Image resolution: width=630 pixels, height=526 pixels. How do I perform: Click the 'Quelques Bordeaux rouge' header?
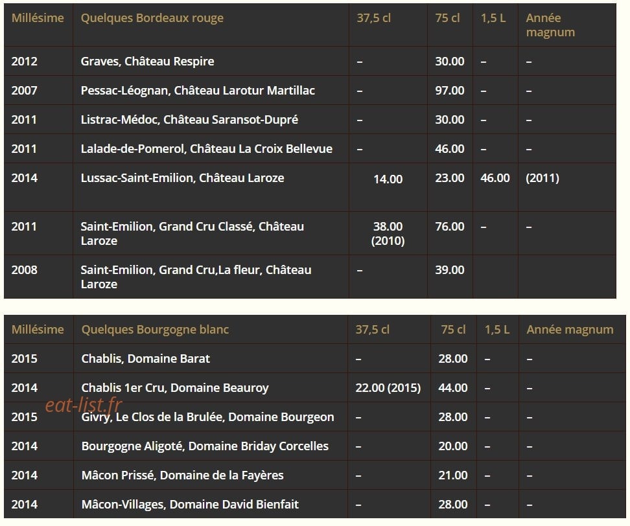coord(152,18)
